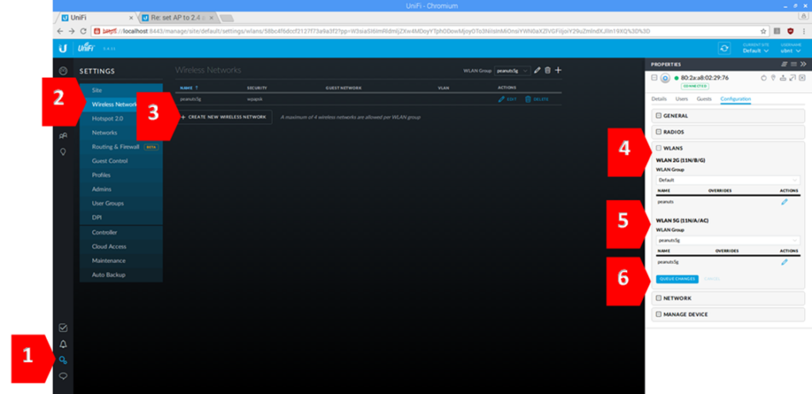This screenshot has height=394, width=812.
Task: Open the Events checkmark icon in sidebar
Action: tap(63, 327)
